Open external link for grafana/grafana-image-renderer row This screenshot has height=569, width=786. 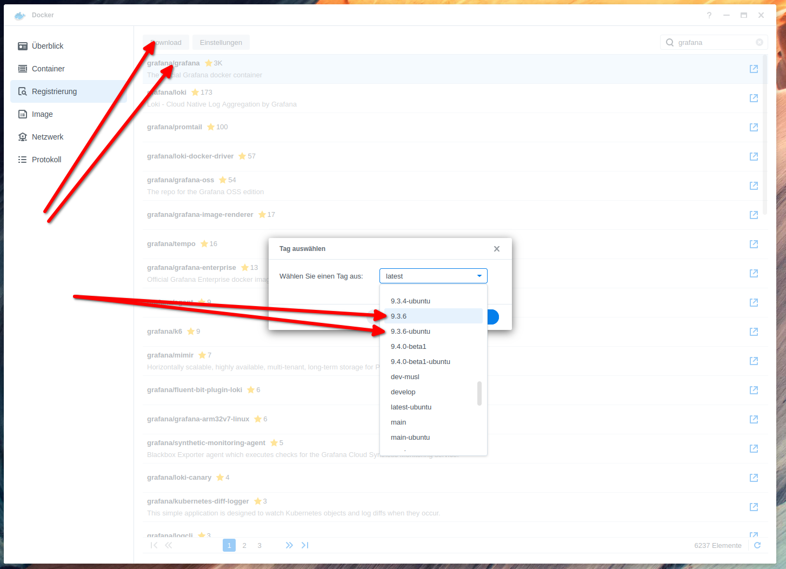pyautogui.click(x=754, y=215)
